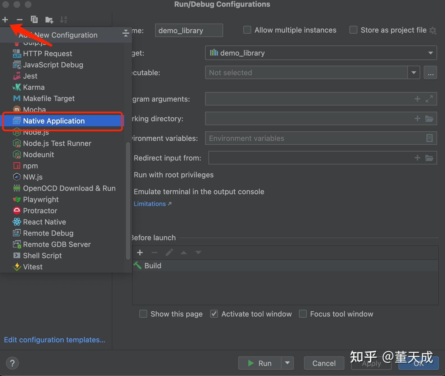This screenshot has width=445, height=376.
Task: Click the Run button
Action: tap(260, 363)
